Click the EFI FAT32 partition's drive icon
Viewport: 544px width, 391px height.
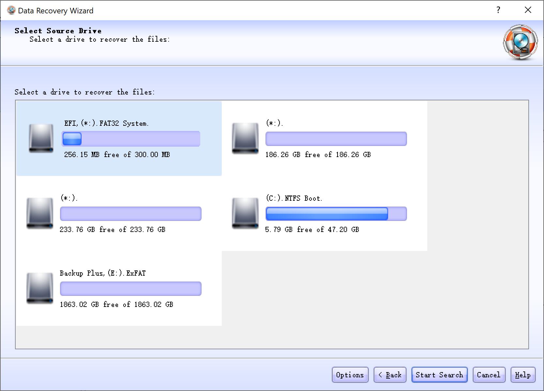pos(41,138)
